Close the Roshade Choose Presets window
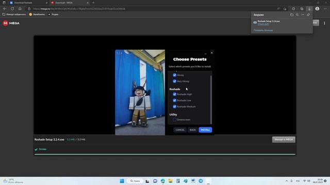The width and height of the screenshot is (330, 185). click(x=212, y=53)
